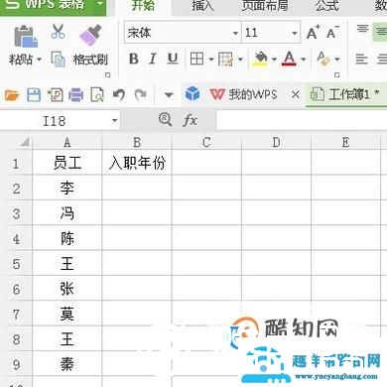Toggle Underline formatting
Image resolution: width=387 pixels, height=387 pixels.
pos(173,59)
